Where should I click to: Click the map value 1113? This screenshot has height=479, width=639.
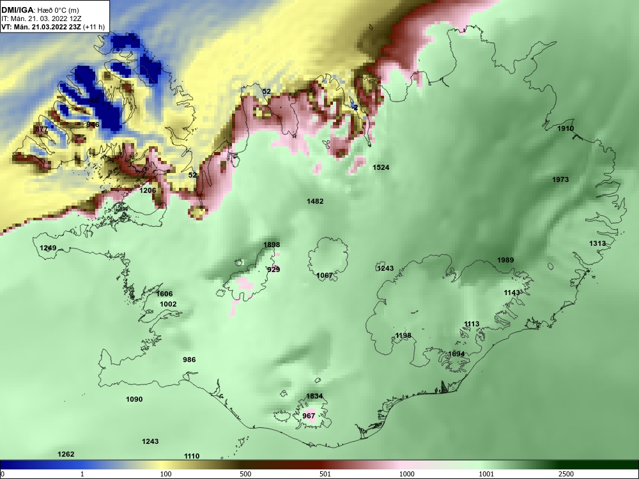pyautogui.click(x=472, y=324)
